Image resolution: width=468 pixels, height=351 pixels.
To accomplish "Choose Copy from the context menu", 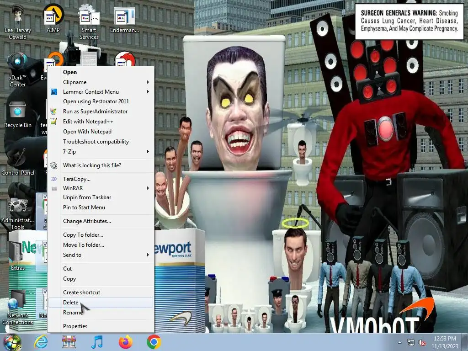I will tap(101, 279).
